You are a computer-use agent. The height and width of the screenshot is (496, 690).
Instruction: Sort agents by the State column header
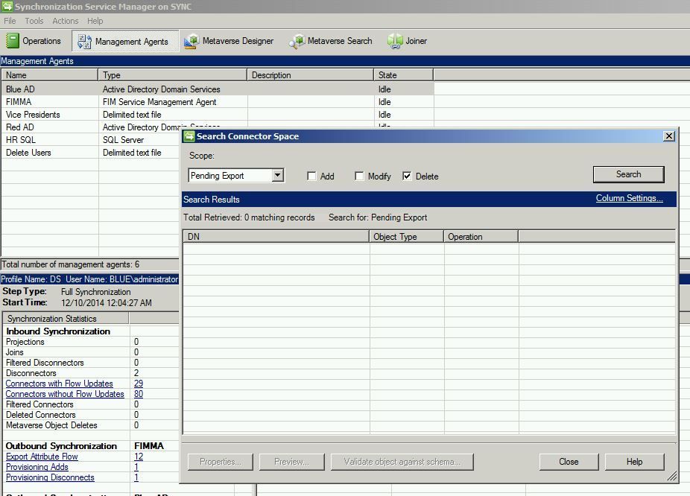pyautogui.click(x=404, y=75)
